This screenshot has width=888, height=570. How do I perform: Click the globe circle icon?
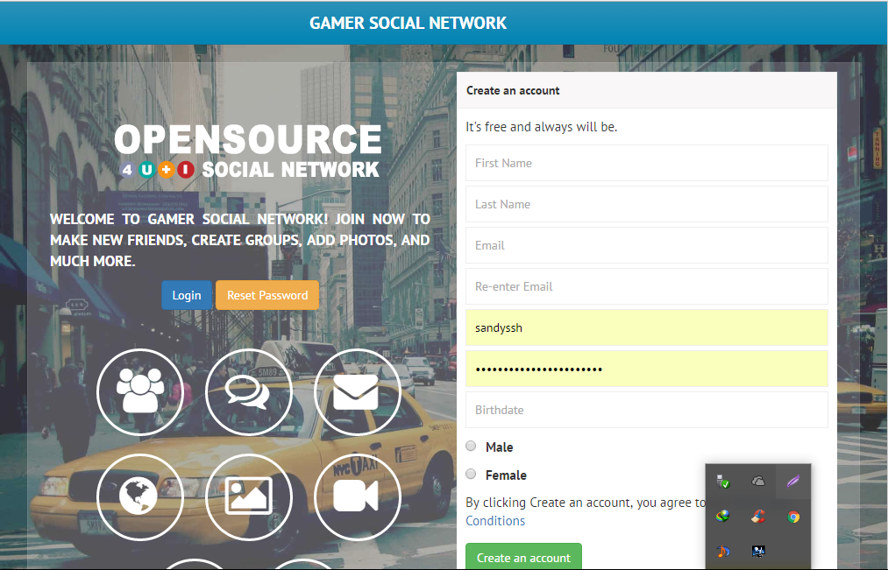[140, 497]
